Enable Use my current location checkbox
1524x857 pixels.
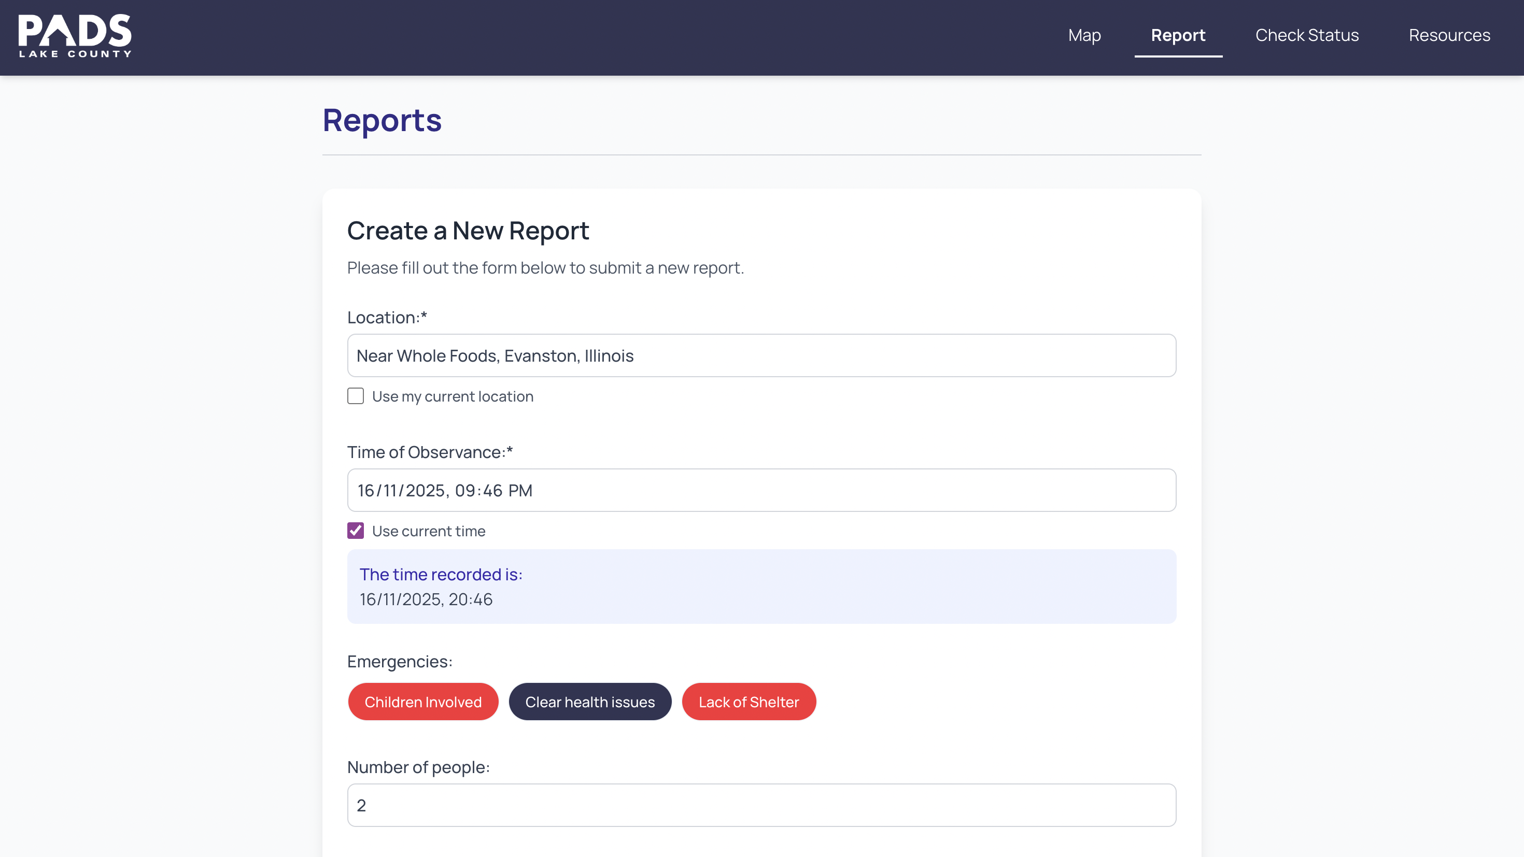355,396
